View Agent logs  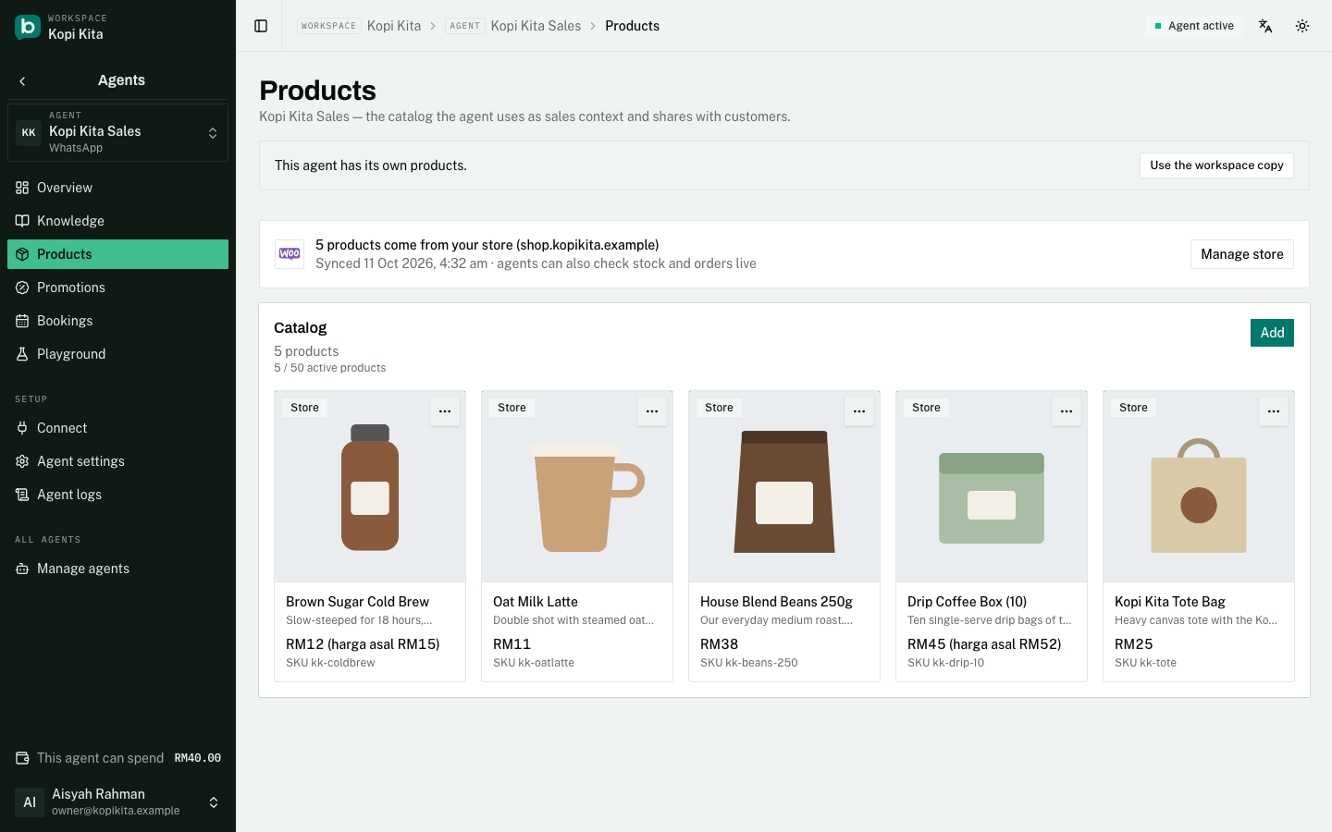tap(117, 495)
